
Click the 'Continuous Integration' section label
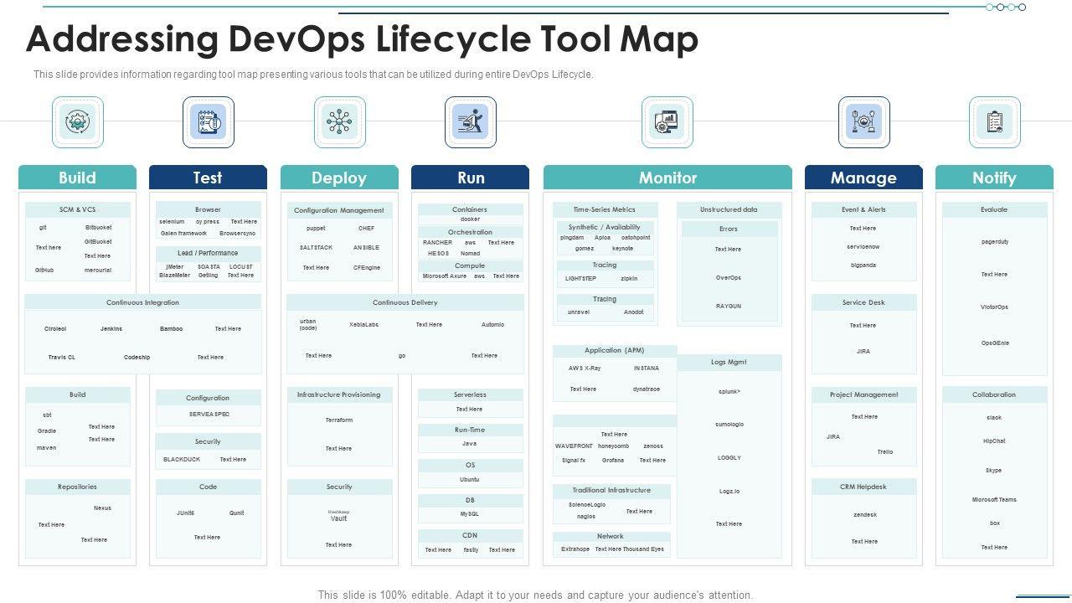point(142,302)
